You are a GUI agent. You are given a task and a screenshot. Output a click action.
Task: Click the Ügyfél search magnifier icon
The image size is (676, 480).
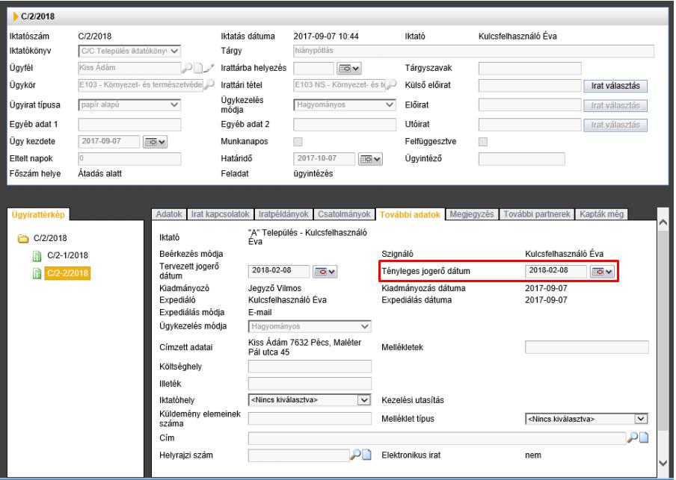pyautogui.click(x=187, y=68)
